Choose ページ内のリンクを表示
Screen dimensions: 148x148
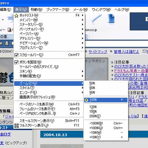[x=49, y=114]
